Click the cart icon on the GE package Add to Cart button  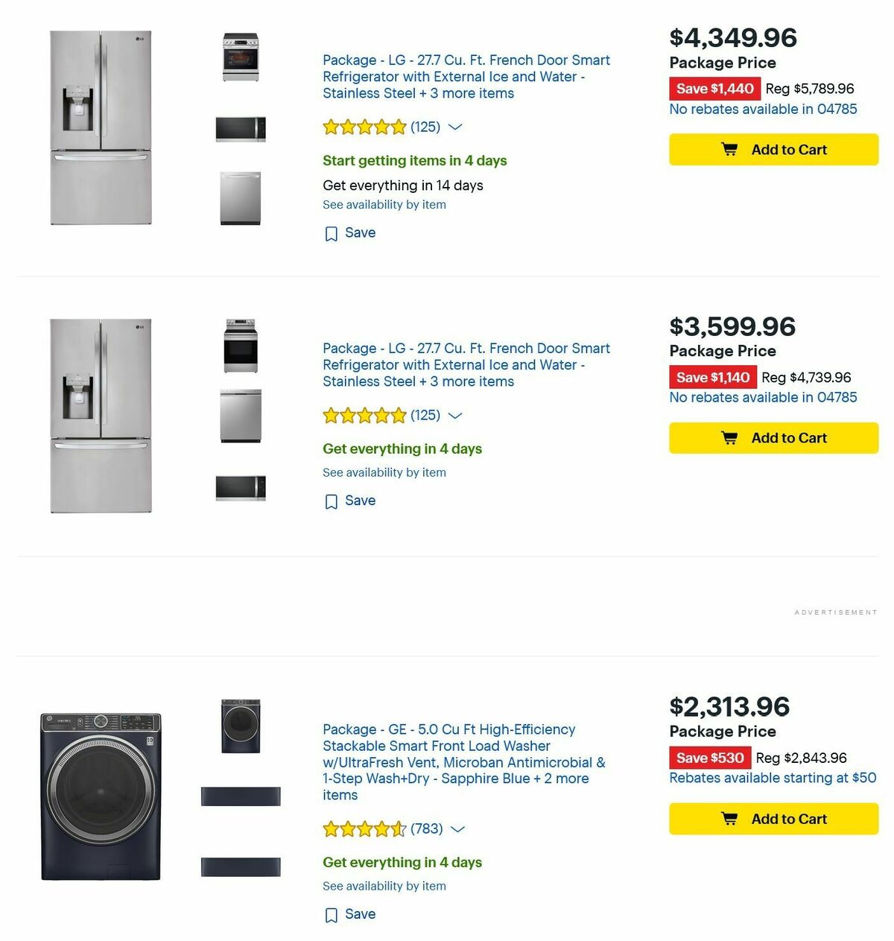pos(732,819)
